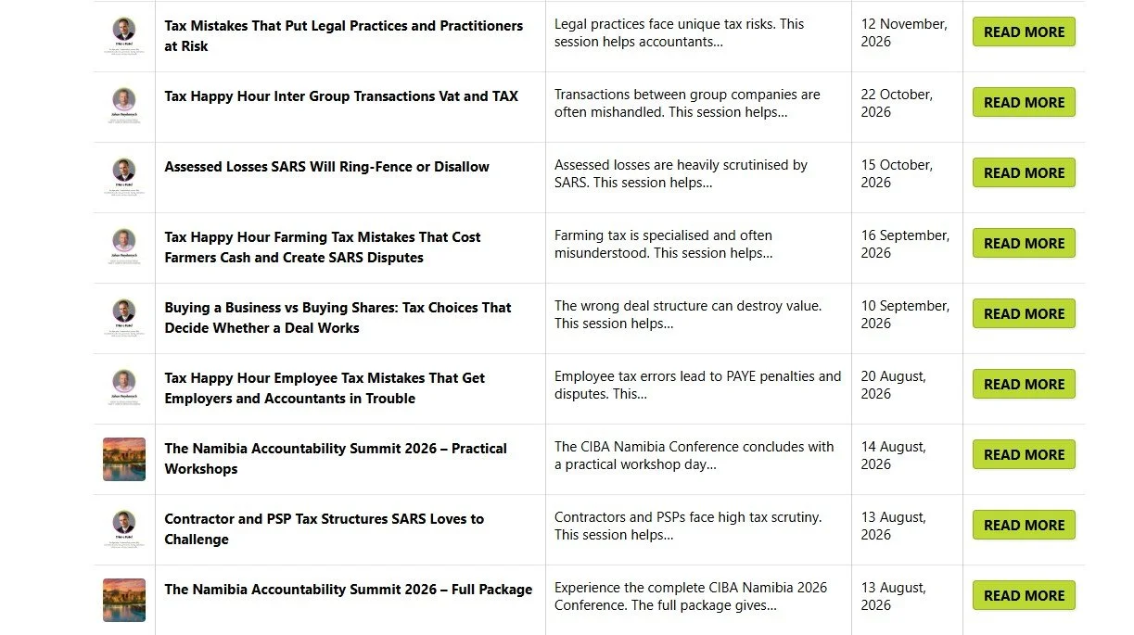The image size is (1134, 635).
Task: Open READ MORE for Buying a Business session
Action: (1024, 313)
